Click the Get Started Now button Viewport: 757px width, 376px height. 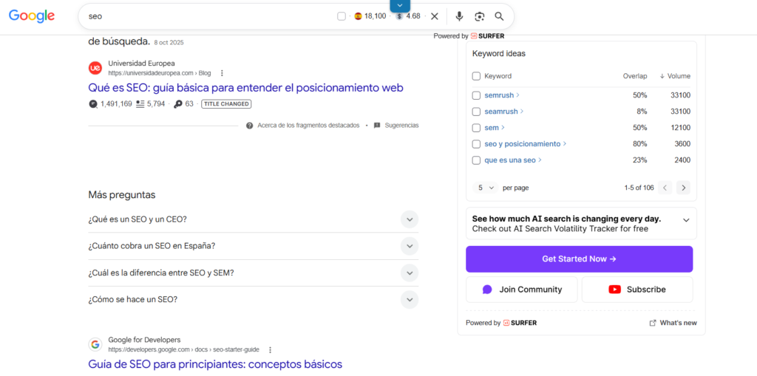[x=579, y=259]
